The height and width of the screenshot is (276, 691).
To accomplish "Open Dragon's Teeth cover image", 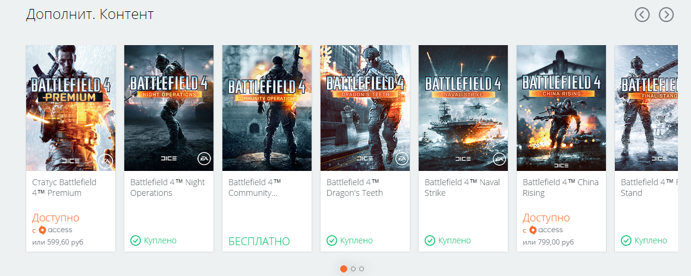I will coord(365,107).
